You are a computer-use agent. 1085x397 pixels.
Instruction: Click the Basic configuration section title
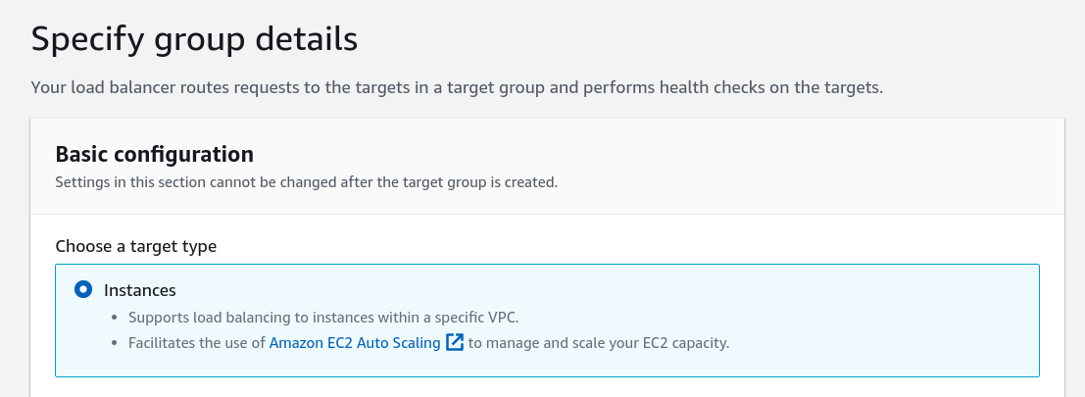click(154, 154)
